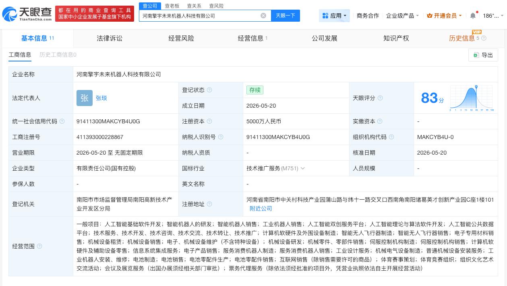Screen dimensions: 507x286
Task: Click the help icon beside 经营范围
Action: (x=39, y=246)
